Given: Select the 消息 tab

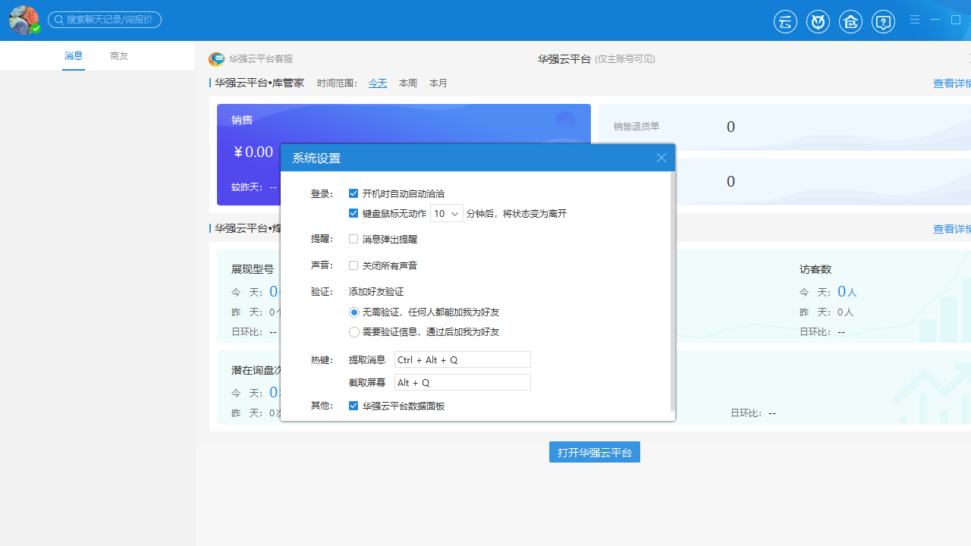Looking at the screenshot, I should click(x=73, y=55).
